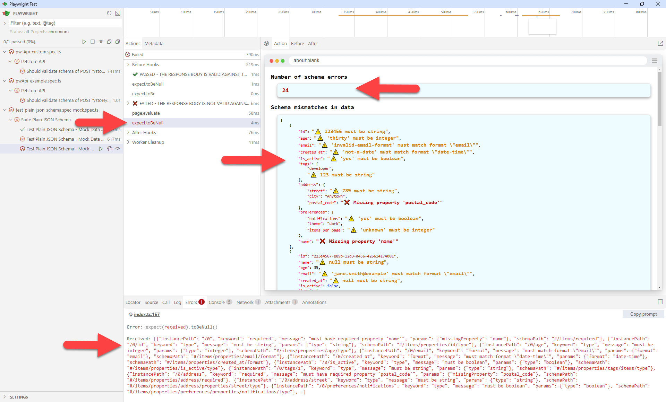This screenshot has height=402, width=666.
Task: Open the Network tab
Action: pyautogui.click(x=245, y=302)
